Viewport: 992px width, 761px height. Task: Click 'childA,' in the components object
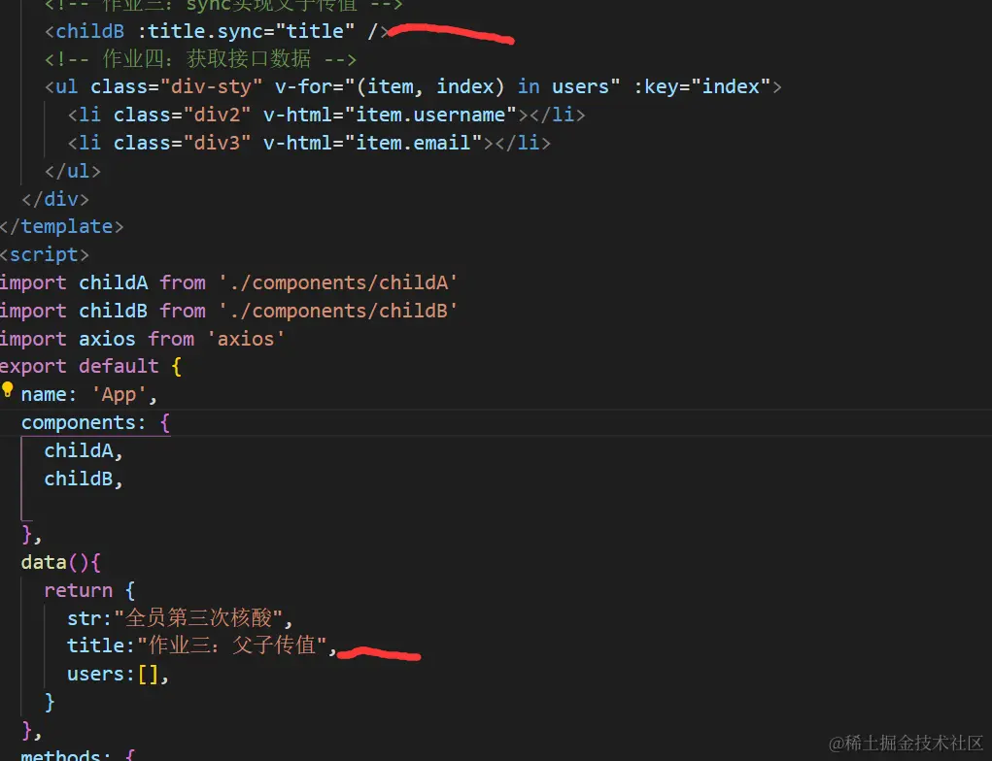point(84,450)
